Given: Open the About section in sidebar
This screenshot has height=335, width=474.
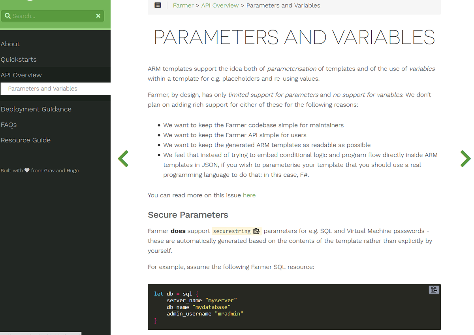Looking at the screenshot, I should tap(10, 44).
